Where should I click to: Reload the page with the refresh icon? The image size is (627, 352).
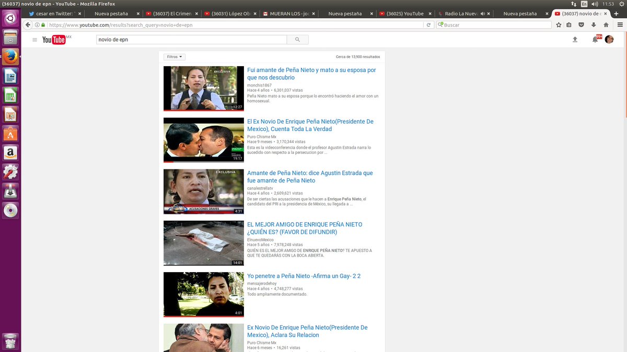point(429,25)
